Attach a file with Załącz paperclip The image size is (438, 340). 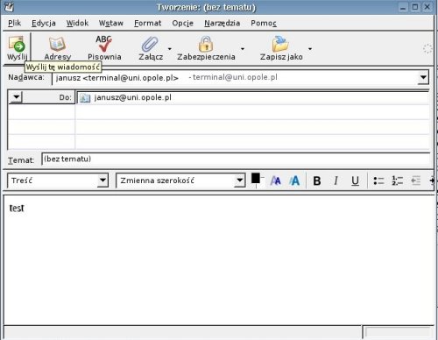pyautogui.click(x=151, y=48)
